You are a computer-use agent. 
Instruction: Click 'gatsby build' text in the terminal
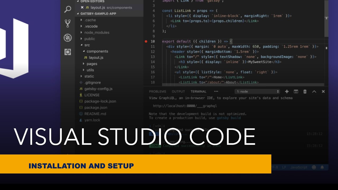[x=229, y=118]
